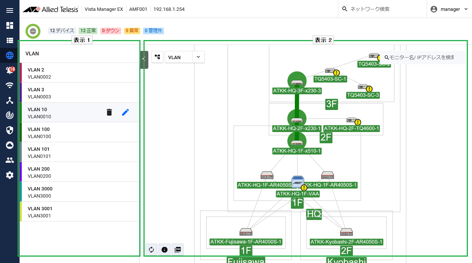
Task: Open the dashboard icon in sidebar
Action: (x=10, y=25)
